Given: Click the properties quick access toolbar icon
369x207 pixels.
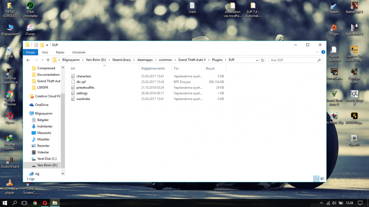Looking at the screenshot, I should (x=36, y=45).
